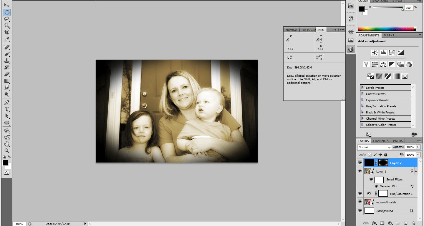Open the blend mode Normal dropdown
The height and width of the screenshot is (226, 424).
point(374,147)
